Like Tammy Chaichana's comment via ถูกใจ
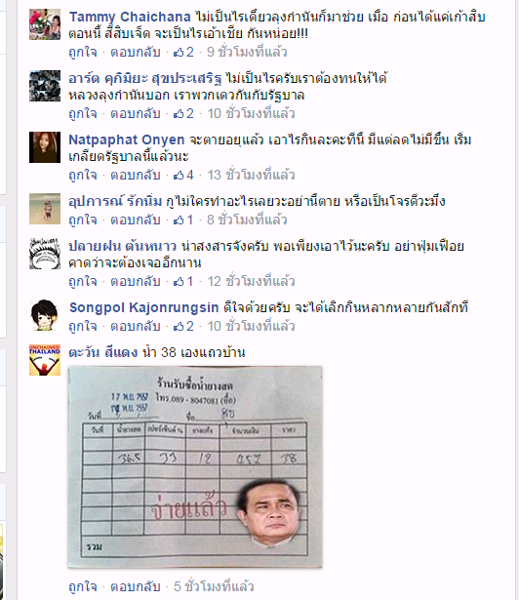 83,52
